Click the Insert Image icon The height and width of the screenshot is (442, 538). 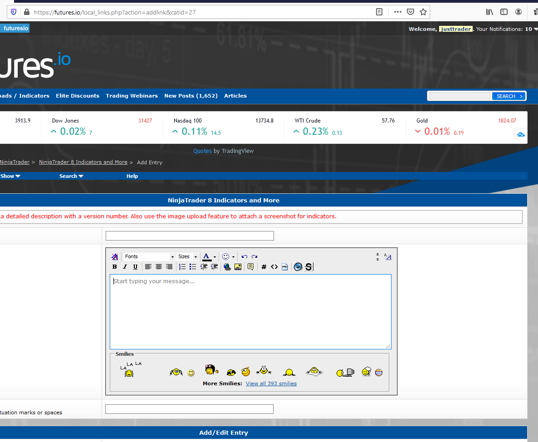[x=238, y=267]
